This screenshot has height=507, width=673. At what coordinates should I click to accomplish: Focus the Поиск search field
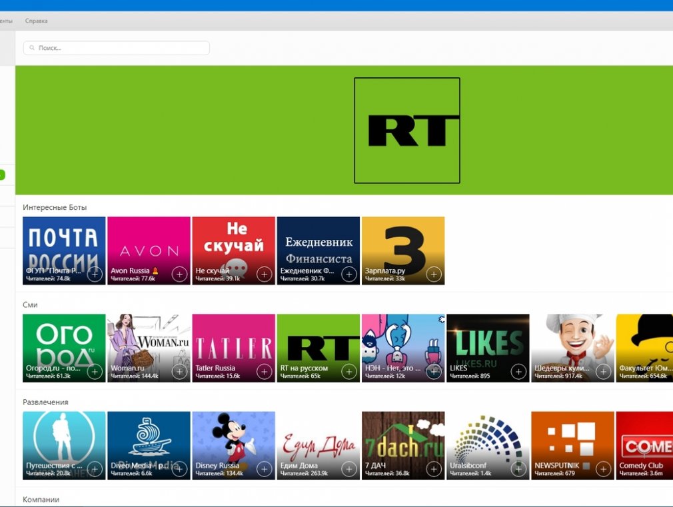coord(117,48)
